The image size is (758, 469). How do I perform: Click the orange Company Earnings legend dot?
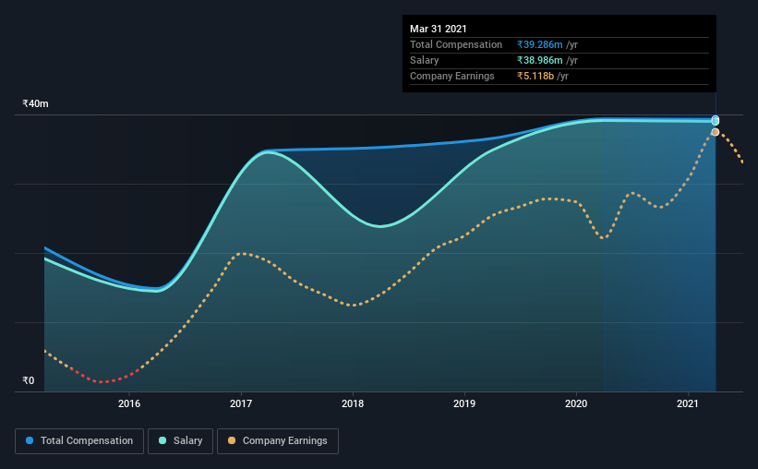pyautogui.click(x=232, y=440)
